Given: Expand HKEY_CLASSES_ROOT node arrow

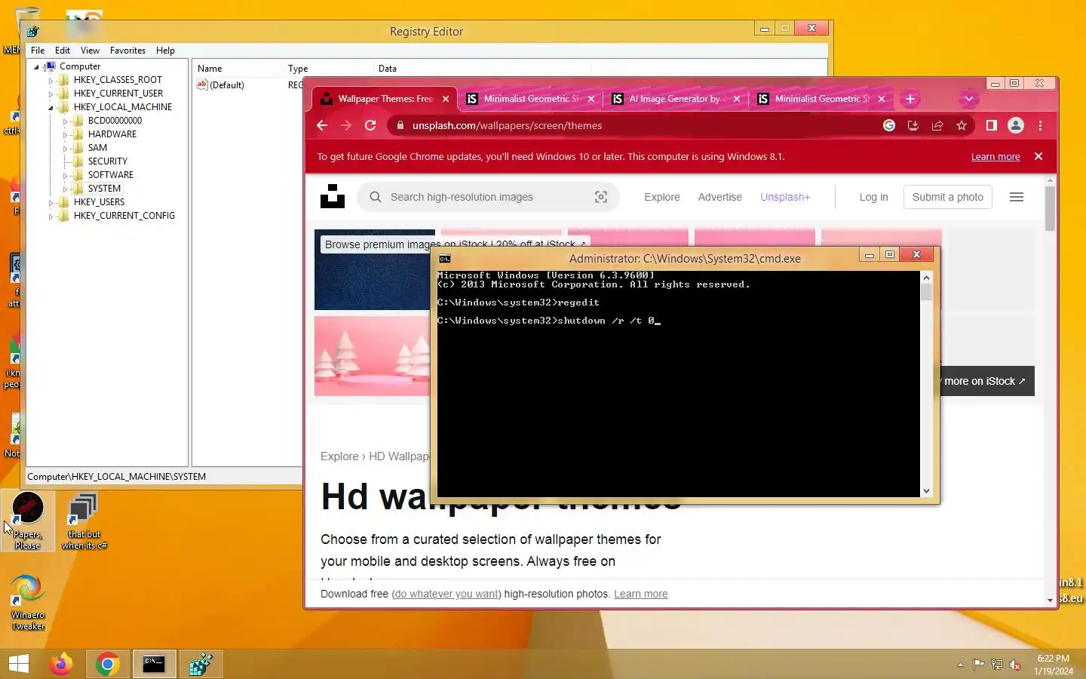Looking at the screenshot, I should click(51, 80).
